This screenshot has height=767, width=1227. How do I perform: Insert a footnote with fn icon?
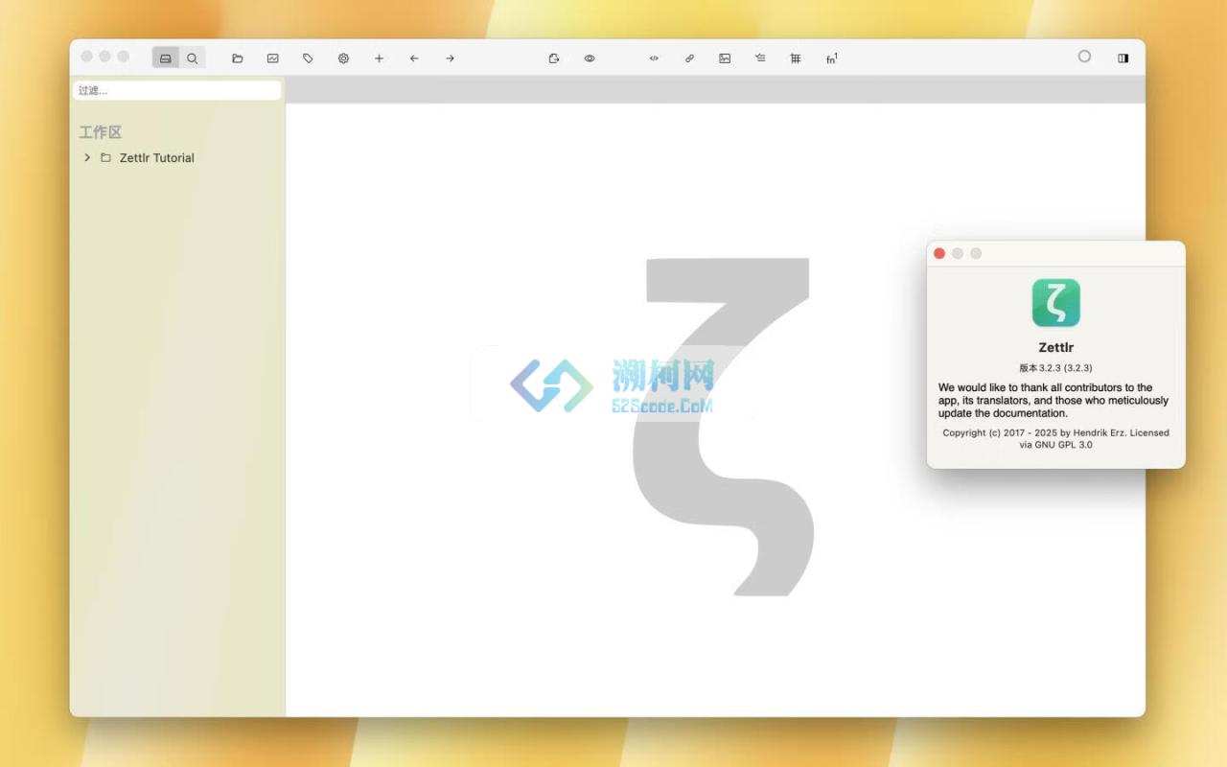pyautogui.click(x=831, y=58)
